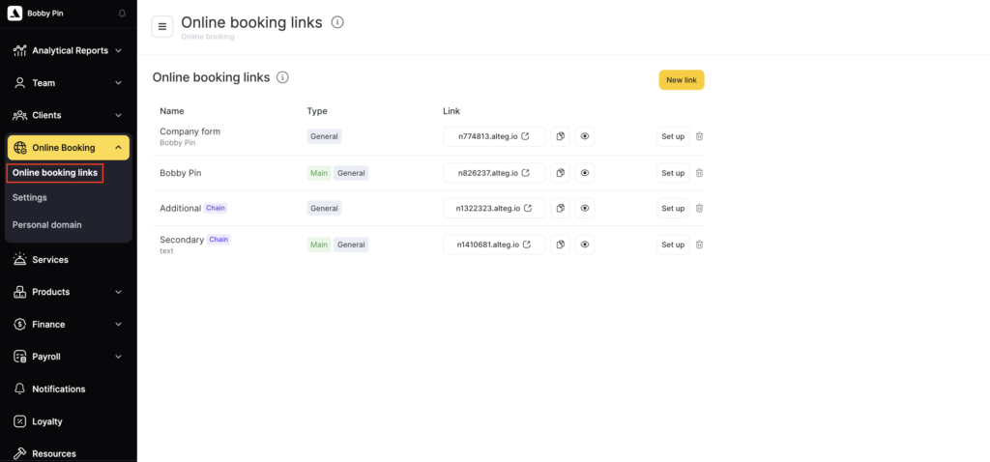Click the notification bell beside Bobby Pin

point(122,14)
